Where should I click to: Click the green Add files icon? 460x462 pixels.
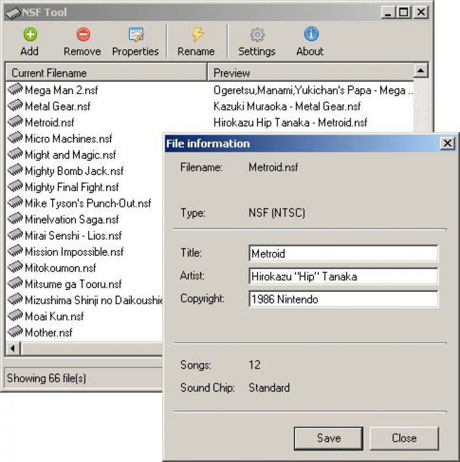click(30, 34)
